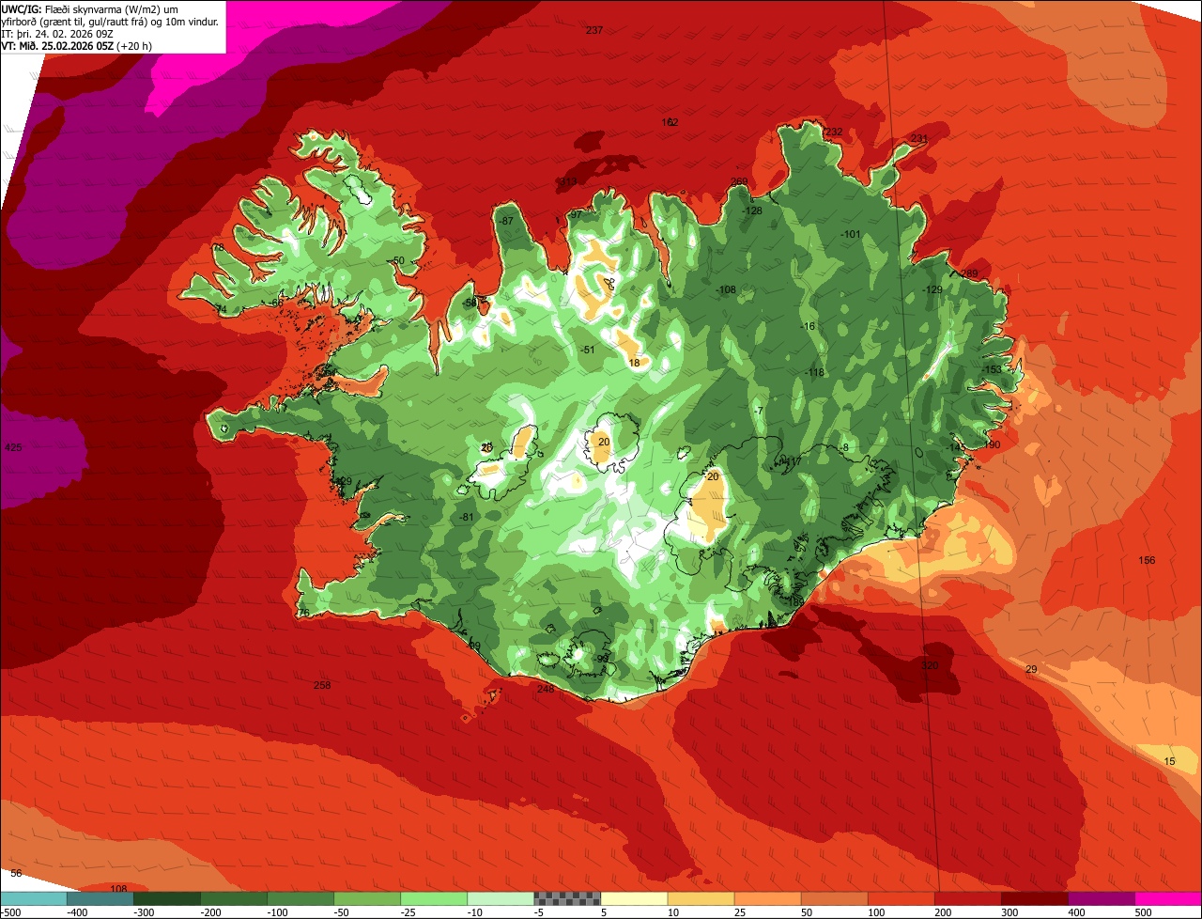Viewport: 1202px width, 919px height.
Task: Click the legend swatch between -200 and -100
Action: 233,898
